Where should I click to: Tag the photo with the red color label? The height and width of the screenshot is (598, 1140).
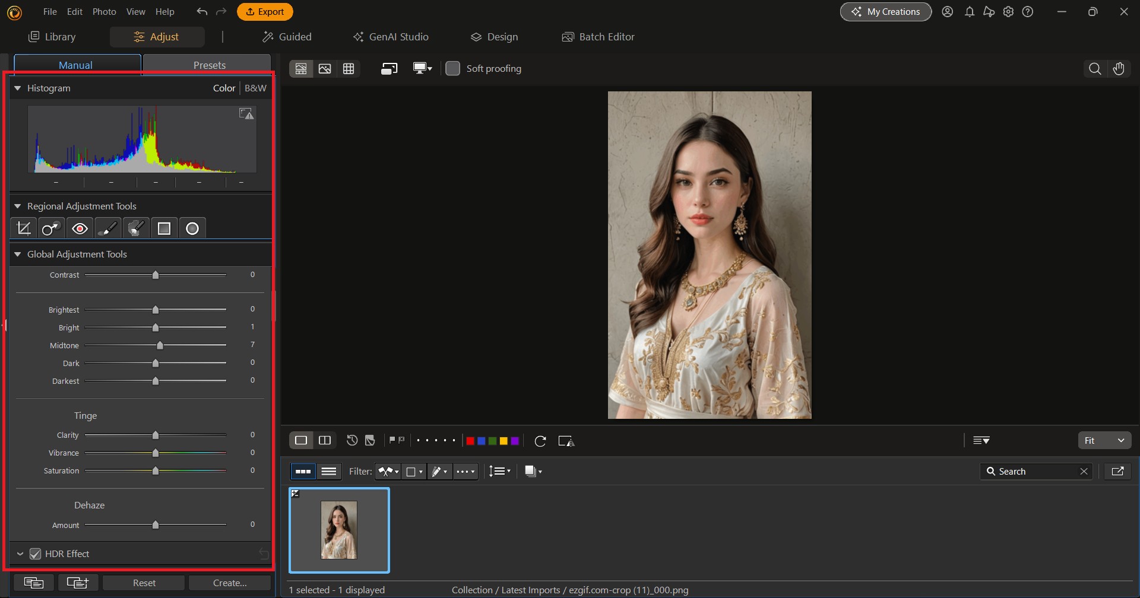(471, 440)
